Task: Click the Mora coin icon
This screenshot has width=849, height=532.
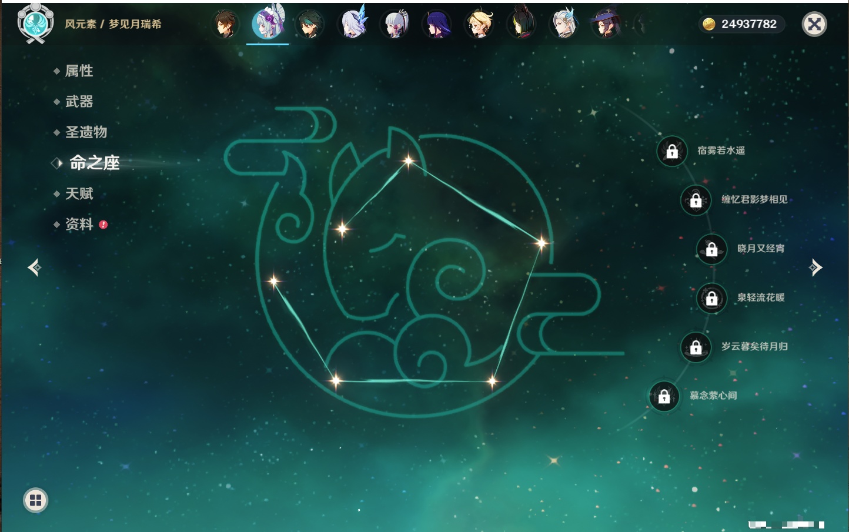Action: click(709, 24)
